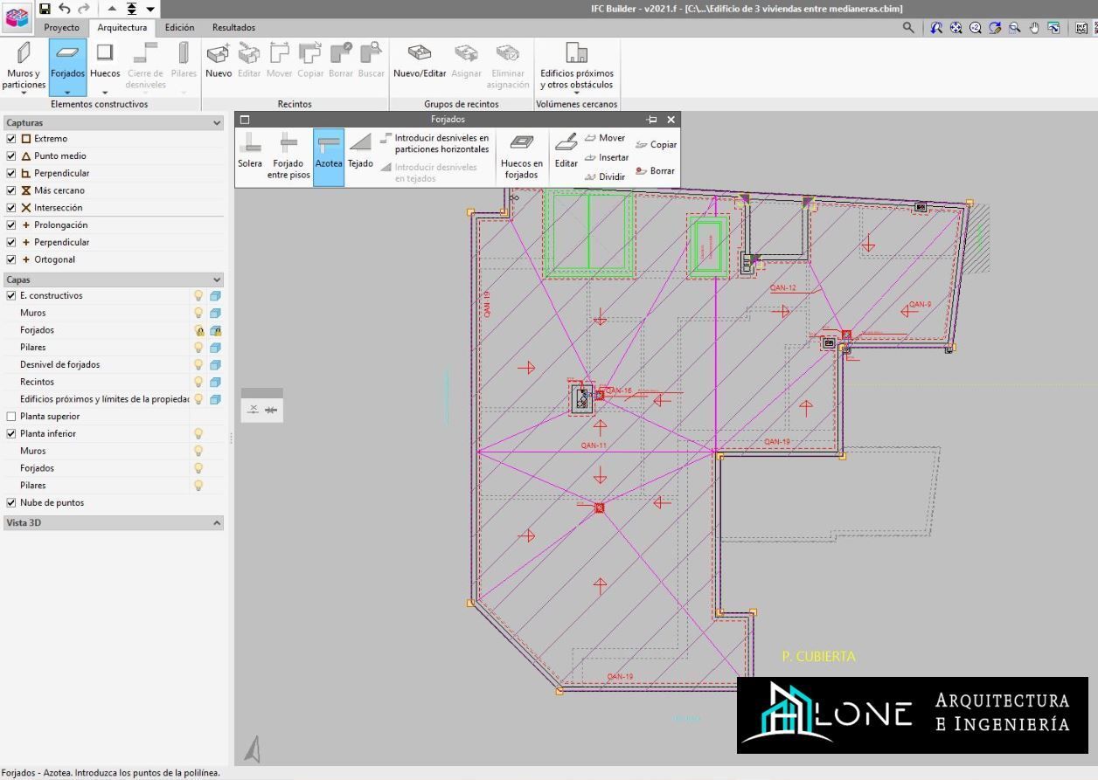This screenshot has width=1098, height=780.
Task: Click the left icon in the small canvas toolbar
Action: (x=253, y=410)
